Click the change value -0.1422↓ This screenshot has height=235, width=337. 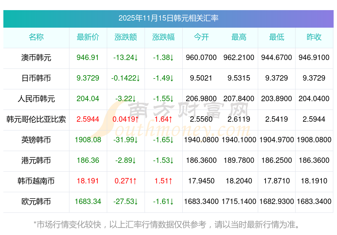[x=126, y=78]
